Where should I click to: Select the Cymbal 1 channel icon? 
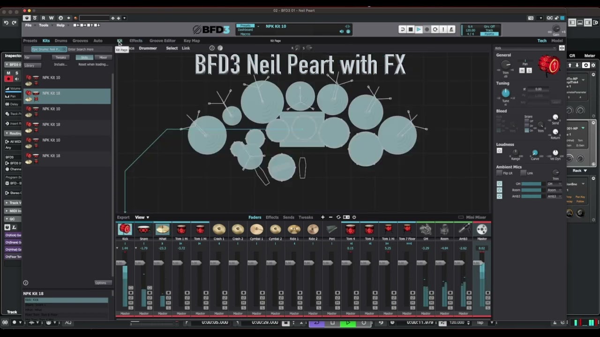pos(256,229)
